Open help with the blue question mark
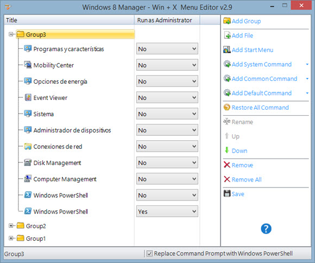The height and width of the screenshot is (263, 315). coord(266,229)
